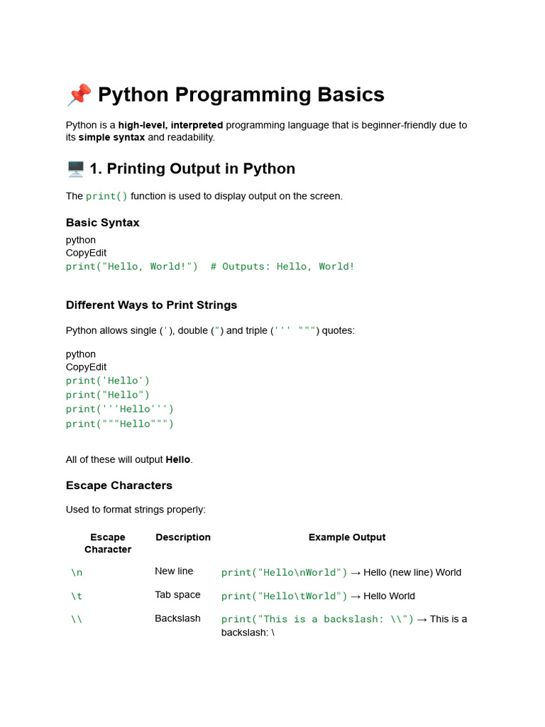
Task: Click the green 'print()' inline code
Action: click(x=106, y=196)
